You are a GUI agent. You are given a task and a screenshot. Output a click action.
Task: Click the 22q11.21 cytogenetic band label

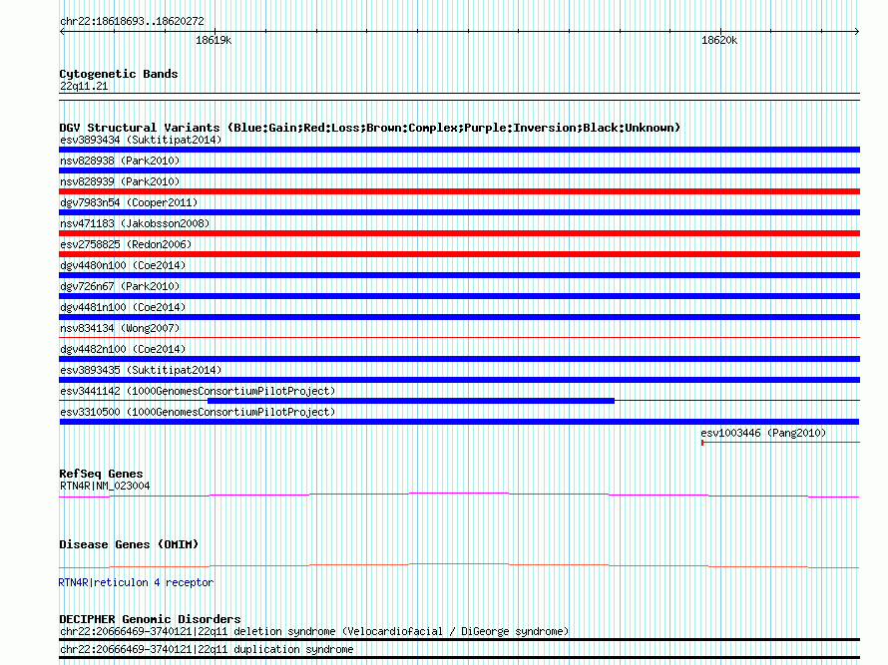coord(84,86)
